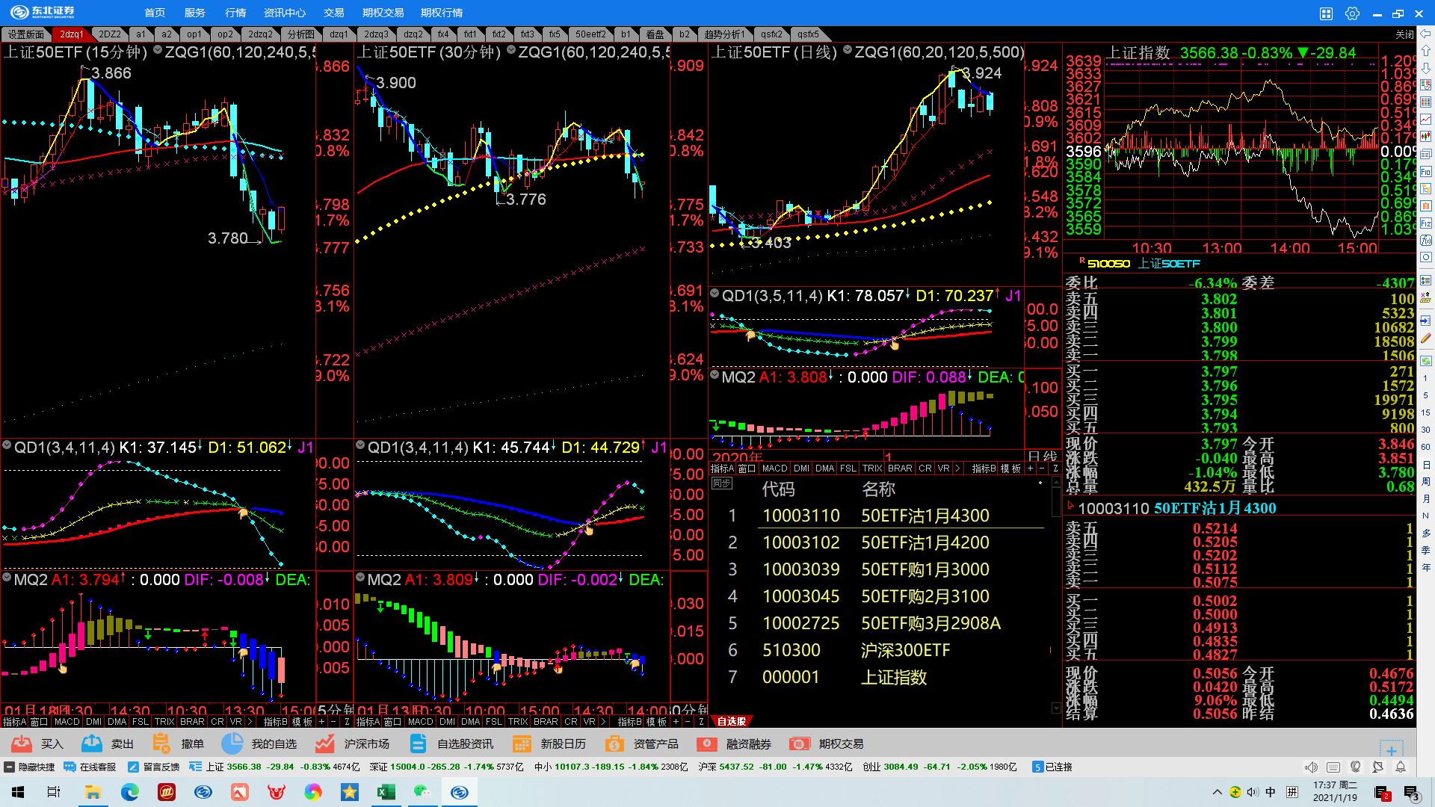This screenshot has height=807, width=1435.
Task: Click the settings gear in title bar
Action: 1352,13
